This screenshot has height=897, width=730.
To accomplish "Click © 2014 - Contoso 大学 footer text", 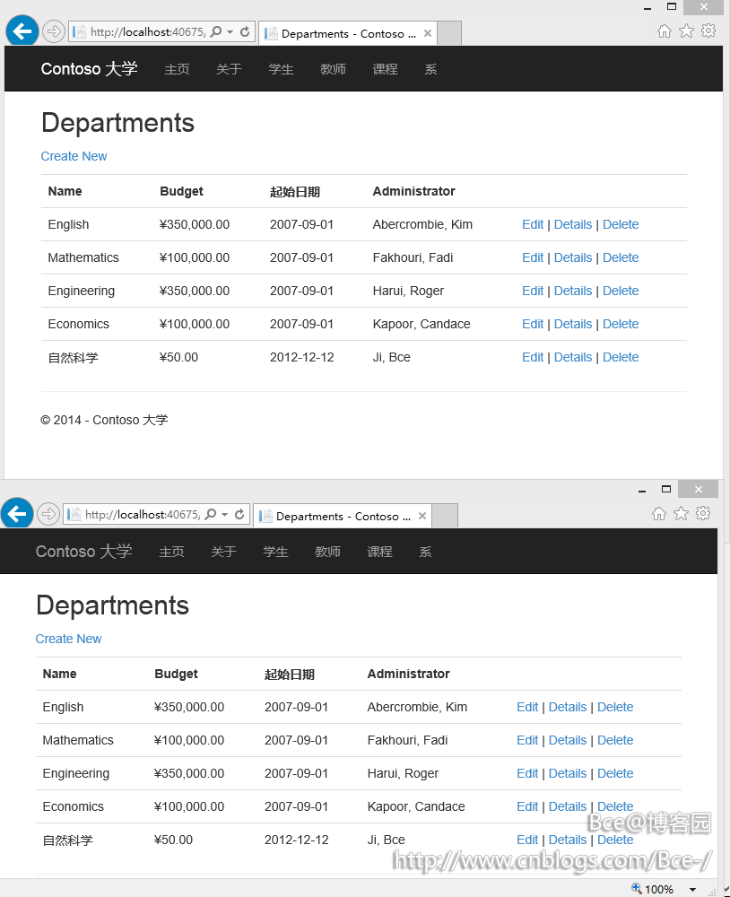I will pyautogui.click(x=104, y=420).
